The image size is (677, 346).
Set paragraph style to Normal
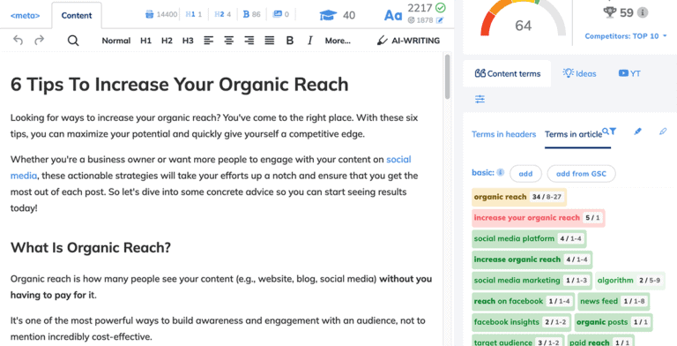click(x=116, y=41)
